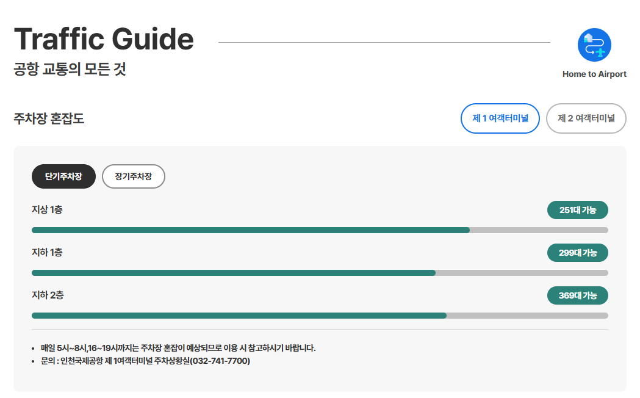Screen dimensions: 640x398
Task: Click the 매일 5시~8시 congestion notice line
Action: coord(178,348)
